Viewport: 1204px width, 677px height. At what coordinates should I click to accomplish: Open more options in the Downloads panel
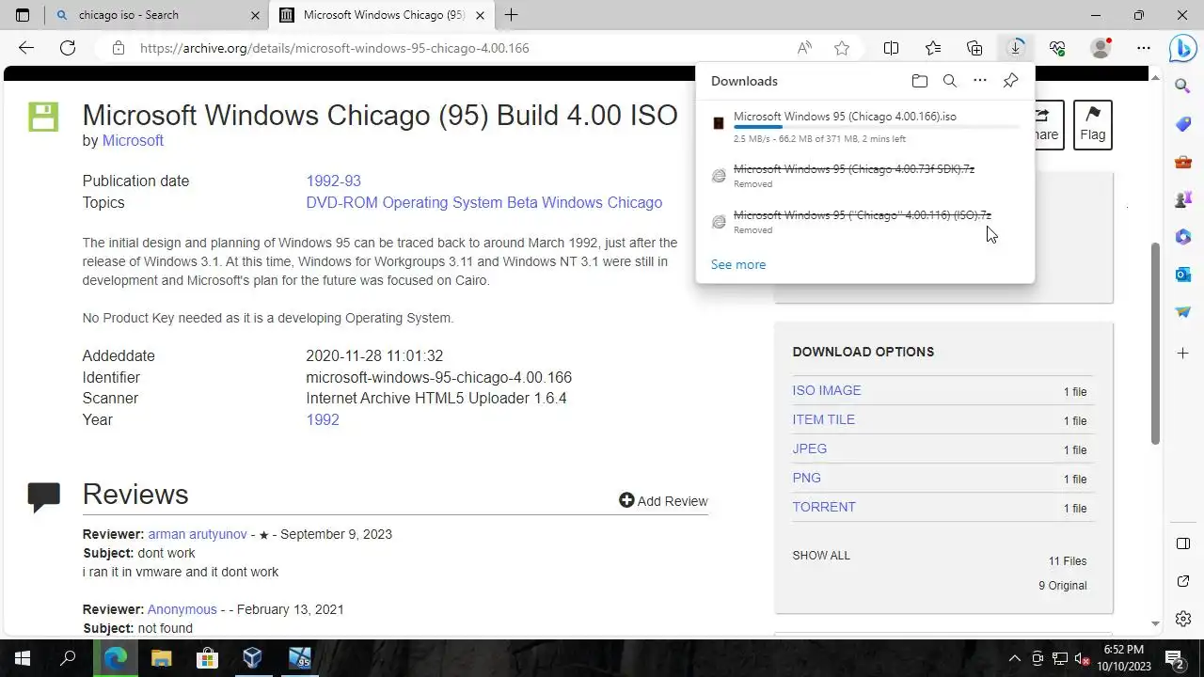(980, 81)
